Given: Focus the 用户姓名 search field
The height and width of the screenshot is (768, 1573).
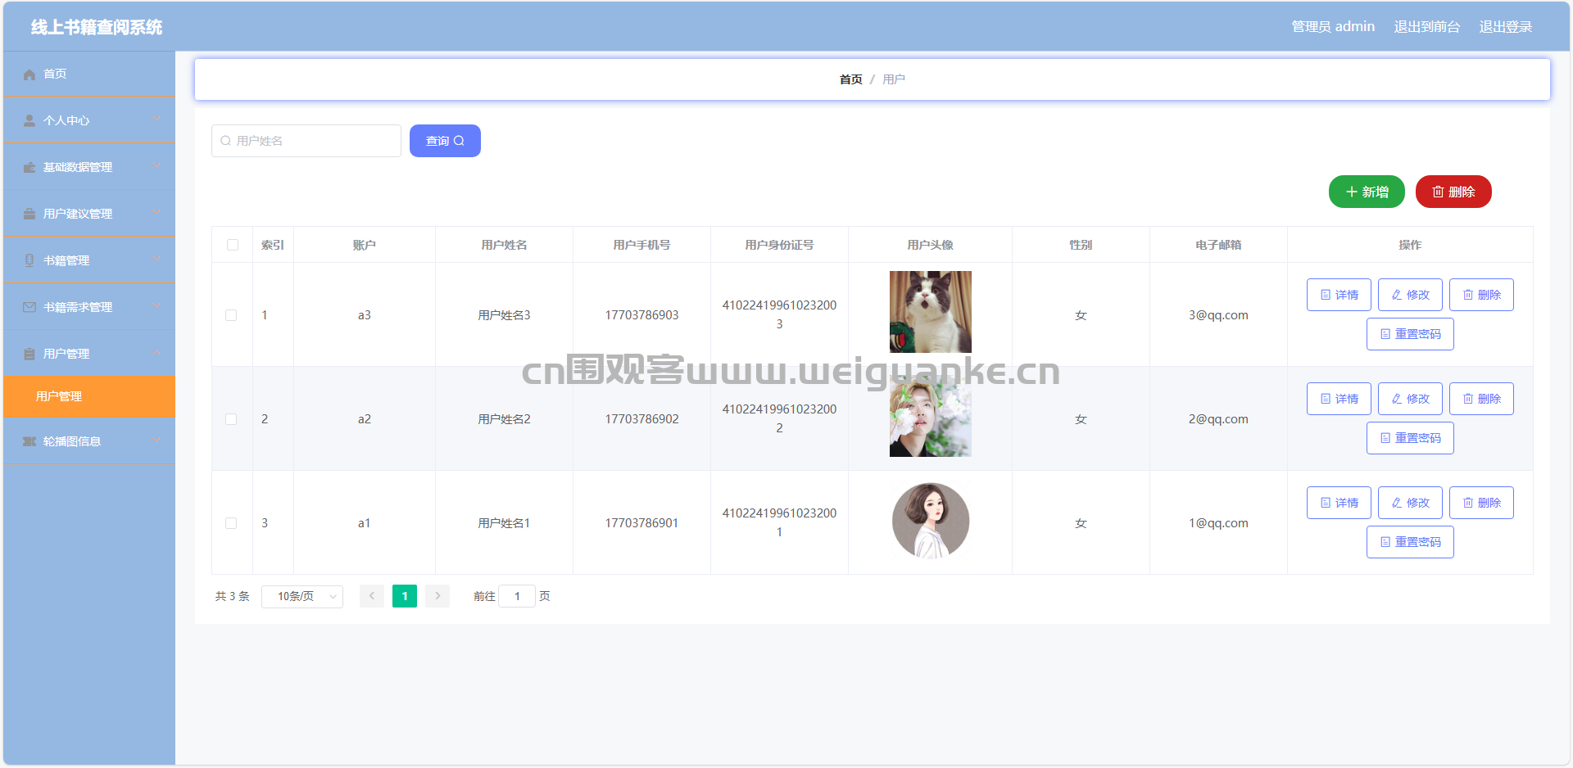Looking at the screenshot, I should 306,141.
